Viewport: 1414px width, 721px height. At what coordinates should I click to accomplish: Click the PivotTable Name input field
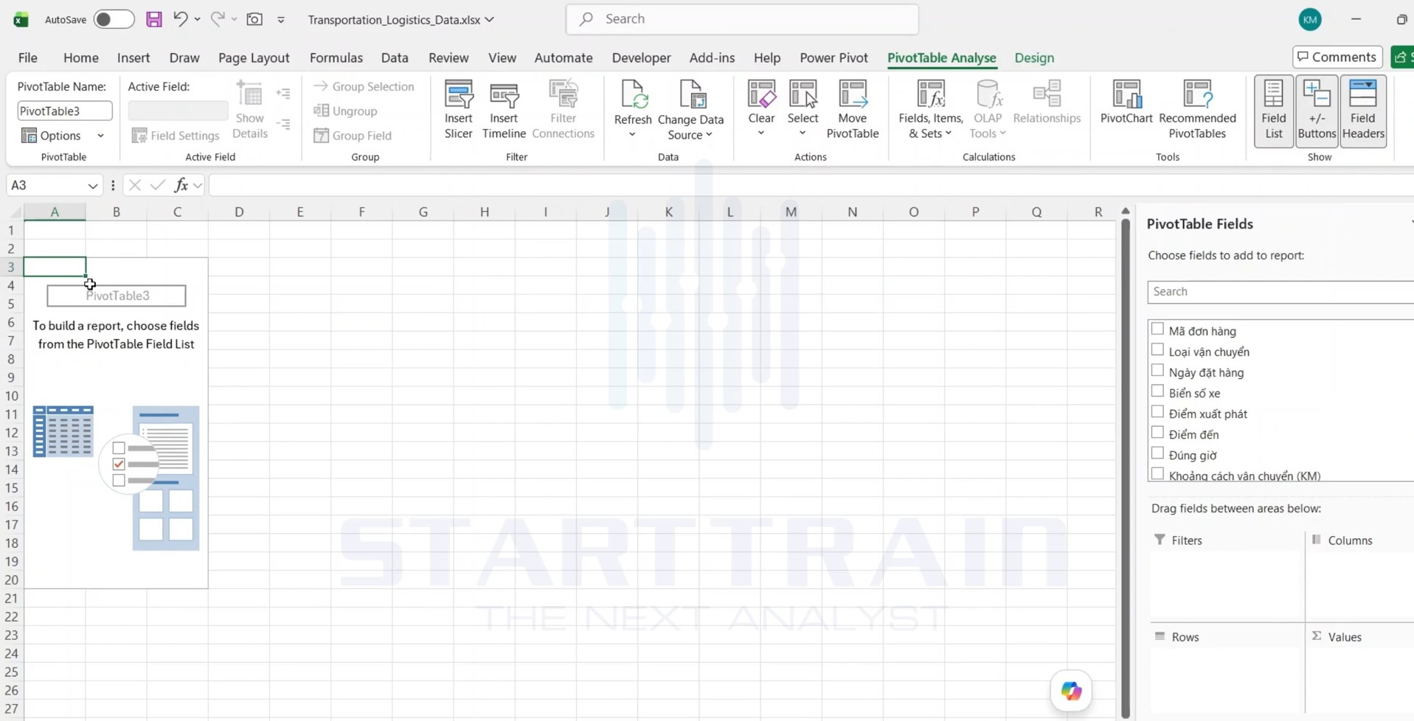click(x=65, y=111)
